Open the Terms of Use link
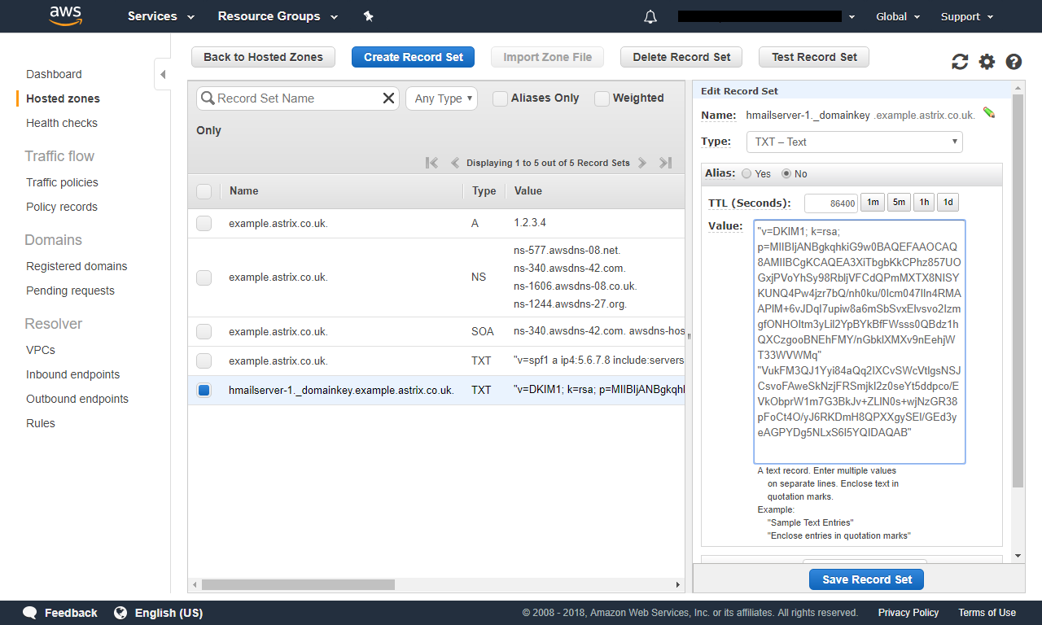This screenshot has height=625, width=1042. coord(987,613)
